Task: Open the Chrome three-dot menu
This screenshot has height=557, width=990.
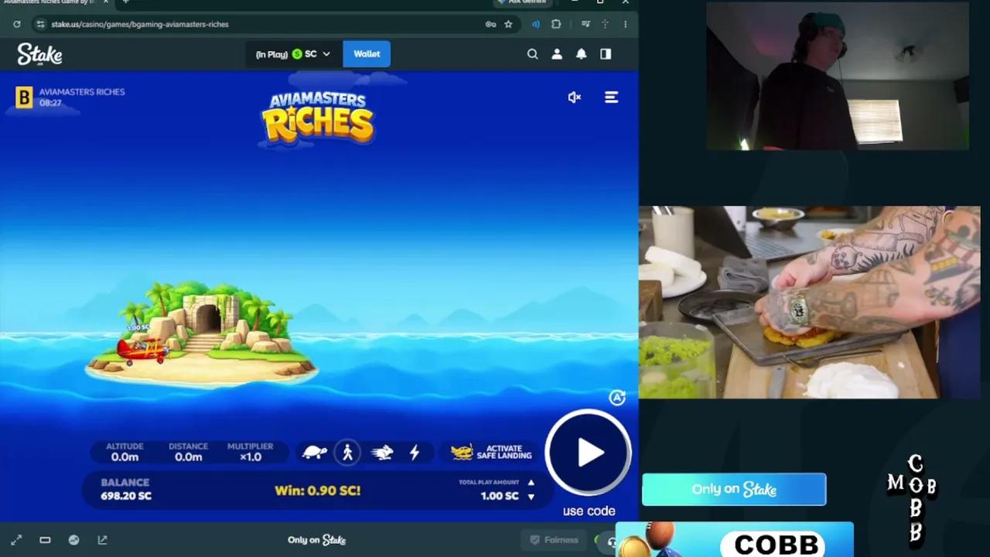Action: click(625, 24)
